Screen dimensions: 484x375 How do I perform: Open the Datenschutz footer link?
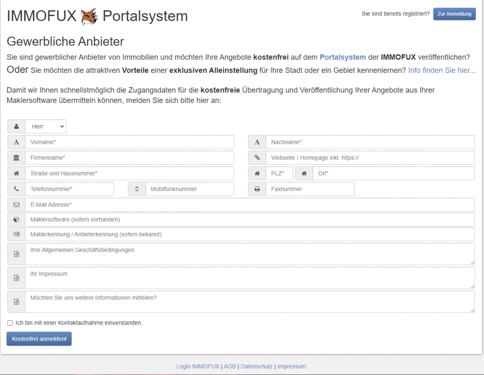(257, 366)
